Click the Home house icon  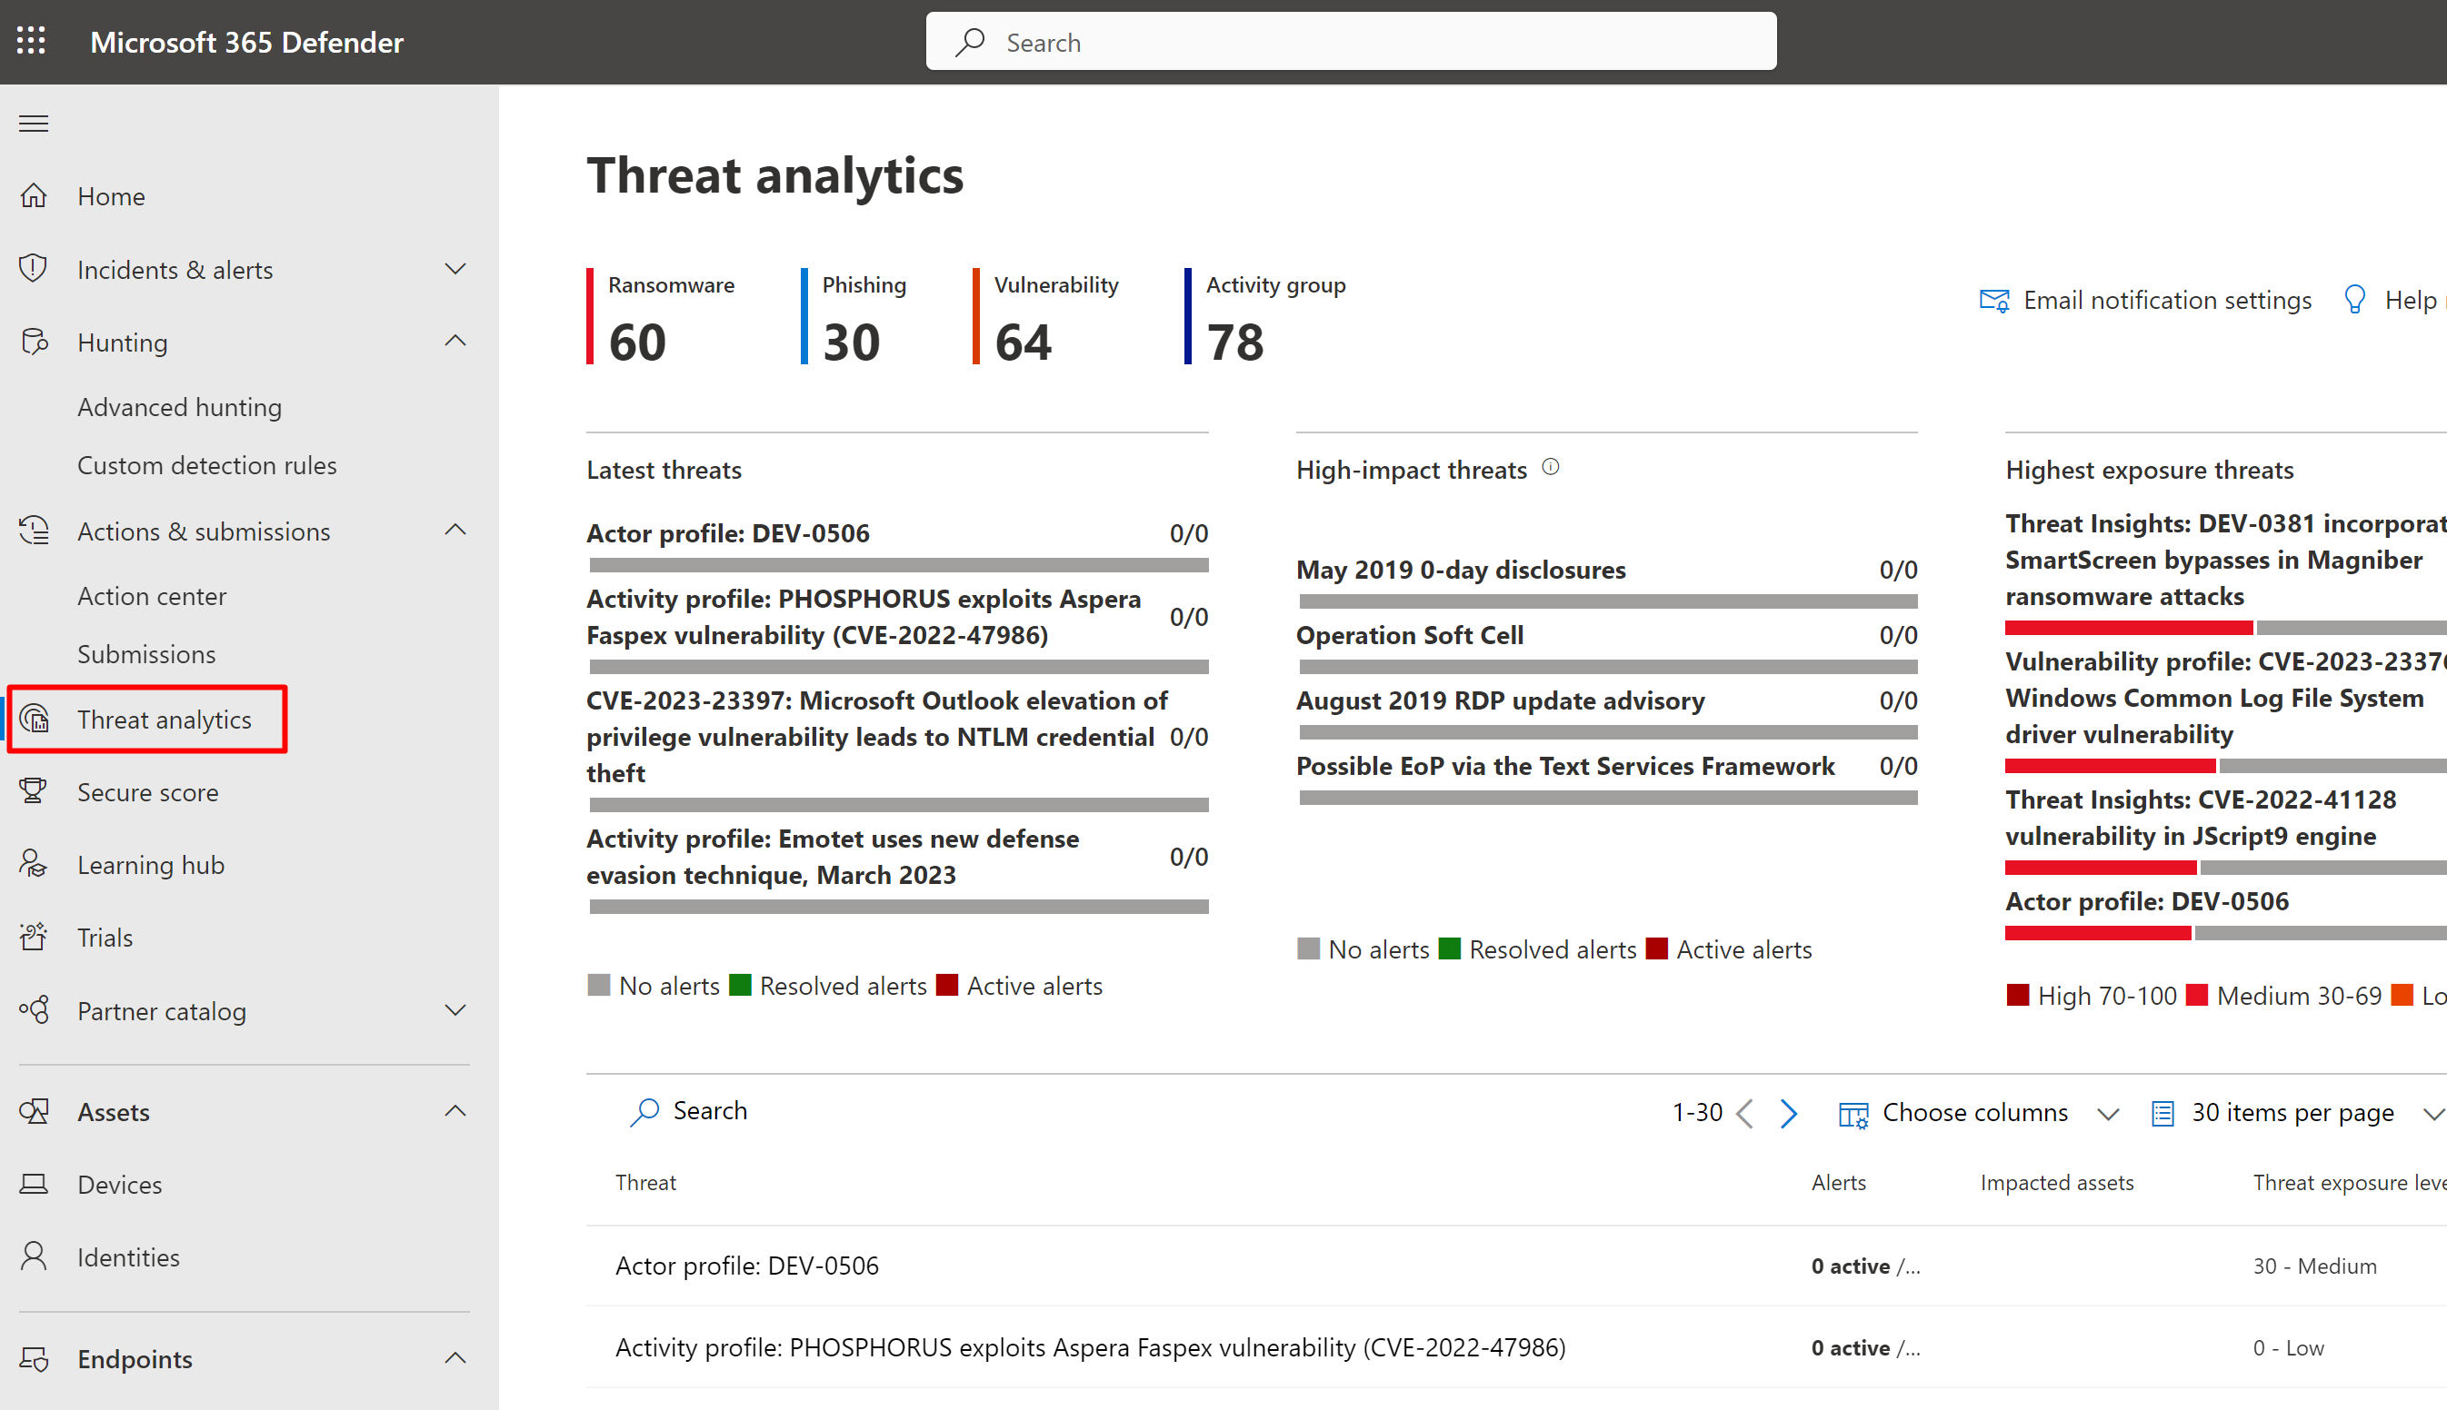point(34,195)
